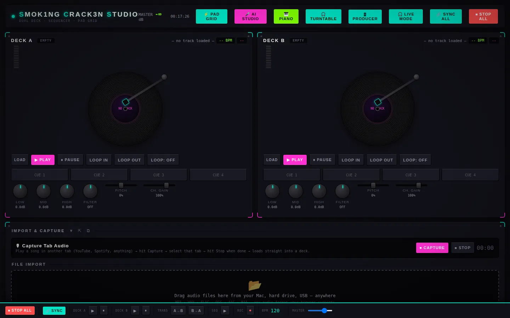The image size is (510, 318).
Task: Toggle Live Mode on
Action: click(x=406, y=16)
